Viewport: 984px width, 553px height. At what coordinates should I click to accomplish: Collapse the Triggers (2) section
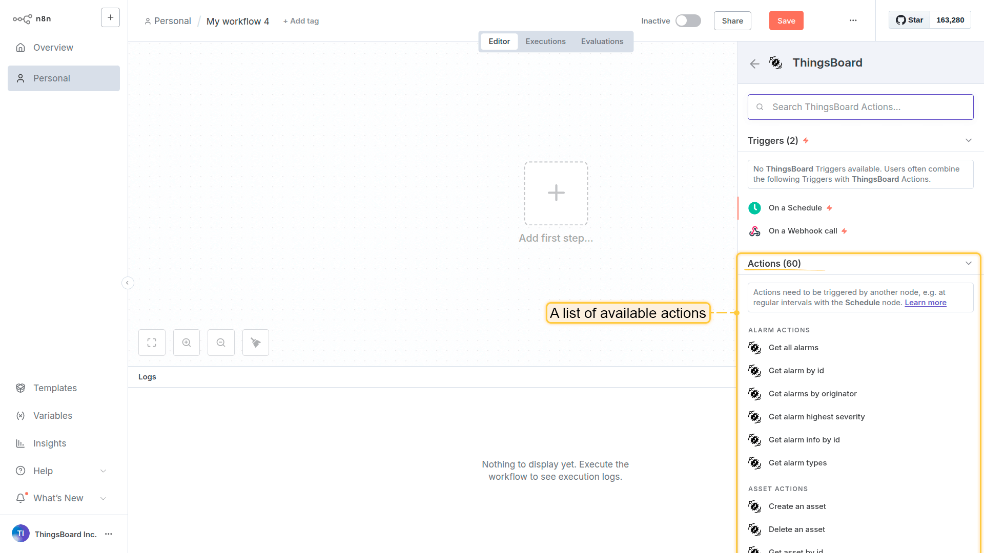point(968,140)
